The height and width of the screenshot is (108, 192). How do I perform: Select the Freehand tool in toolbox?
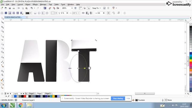[2, 36]
